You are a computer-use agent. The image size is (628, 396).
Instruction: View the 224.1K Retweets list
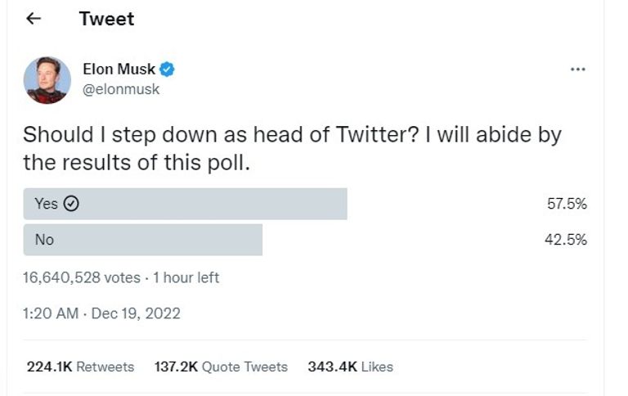80,367
